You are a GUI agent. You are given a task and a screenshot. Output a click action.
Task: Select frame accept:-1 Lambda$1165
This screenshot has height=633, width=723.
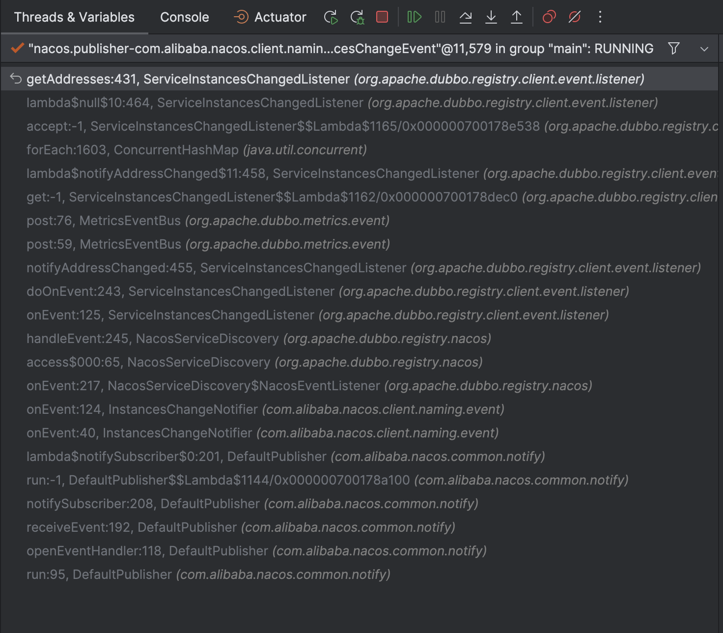click(360, 126)
